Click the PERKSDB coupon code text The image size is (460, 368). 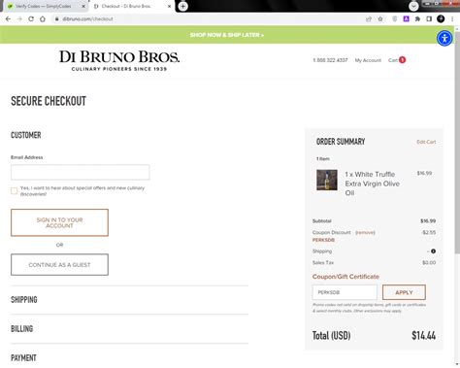pos(323,240)
